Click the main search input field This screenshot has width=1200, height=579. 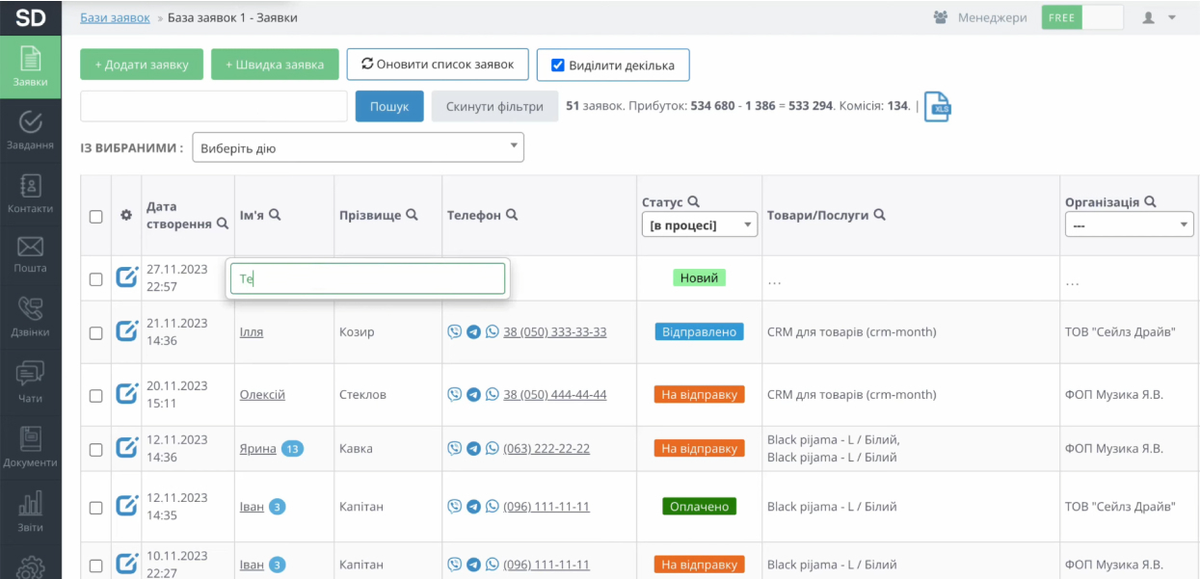click(214, 106)
